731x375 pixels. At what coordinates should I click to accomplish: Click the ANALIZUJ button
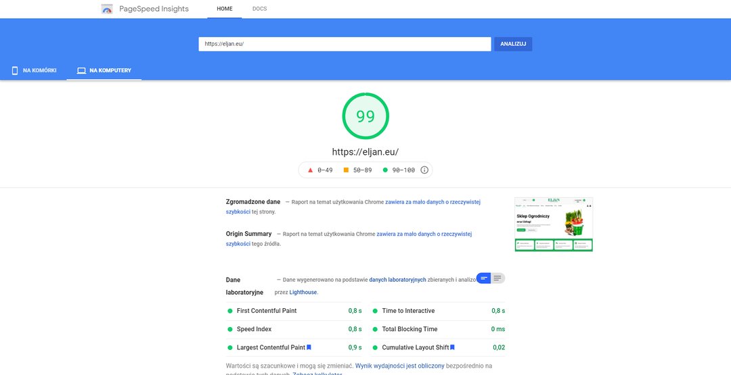[513, 44]
